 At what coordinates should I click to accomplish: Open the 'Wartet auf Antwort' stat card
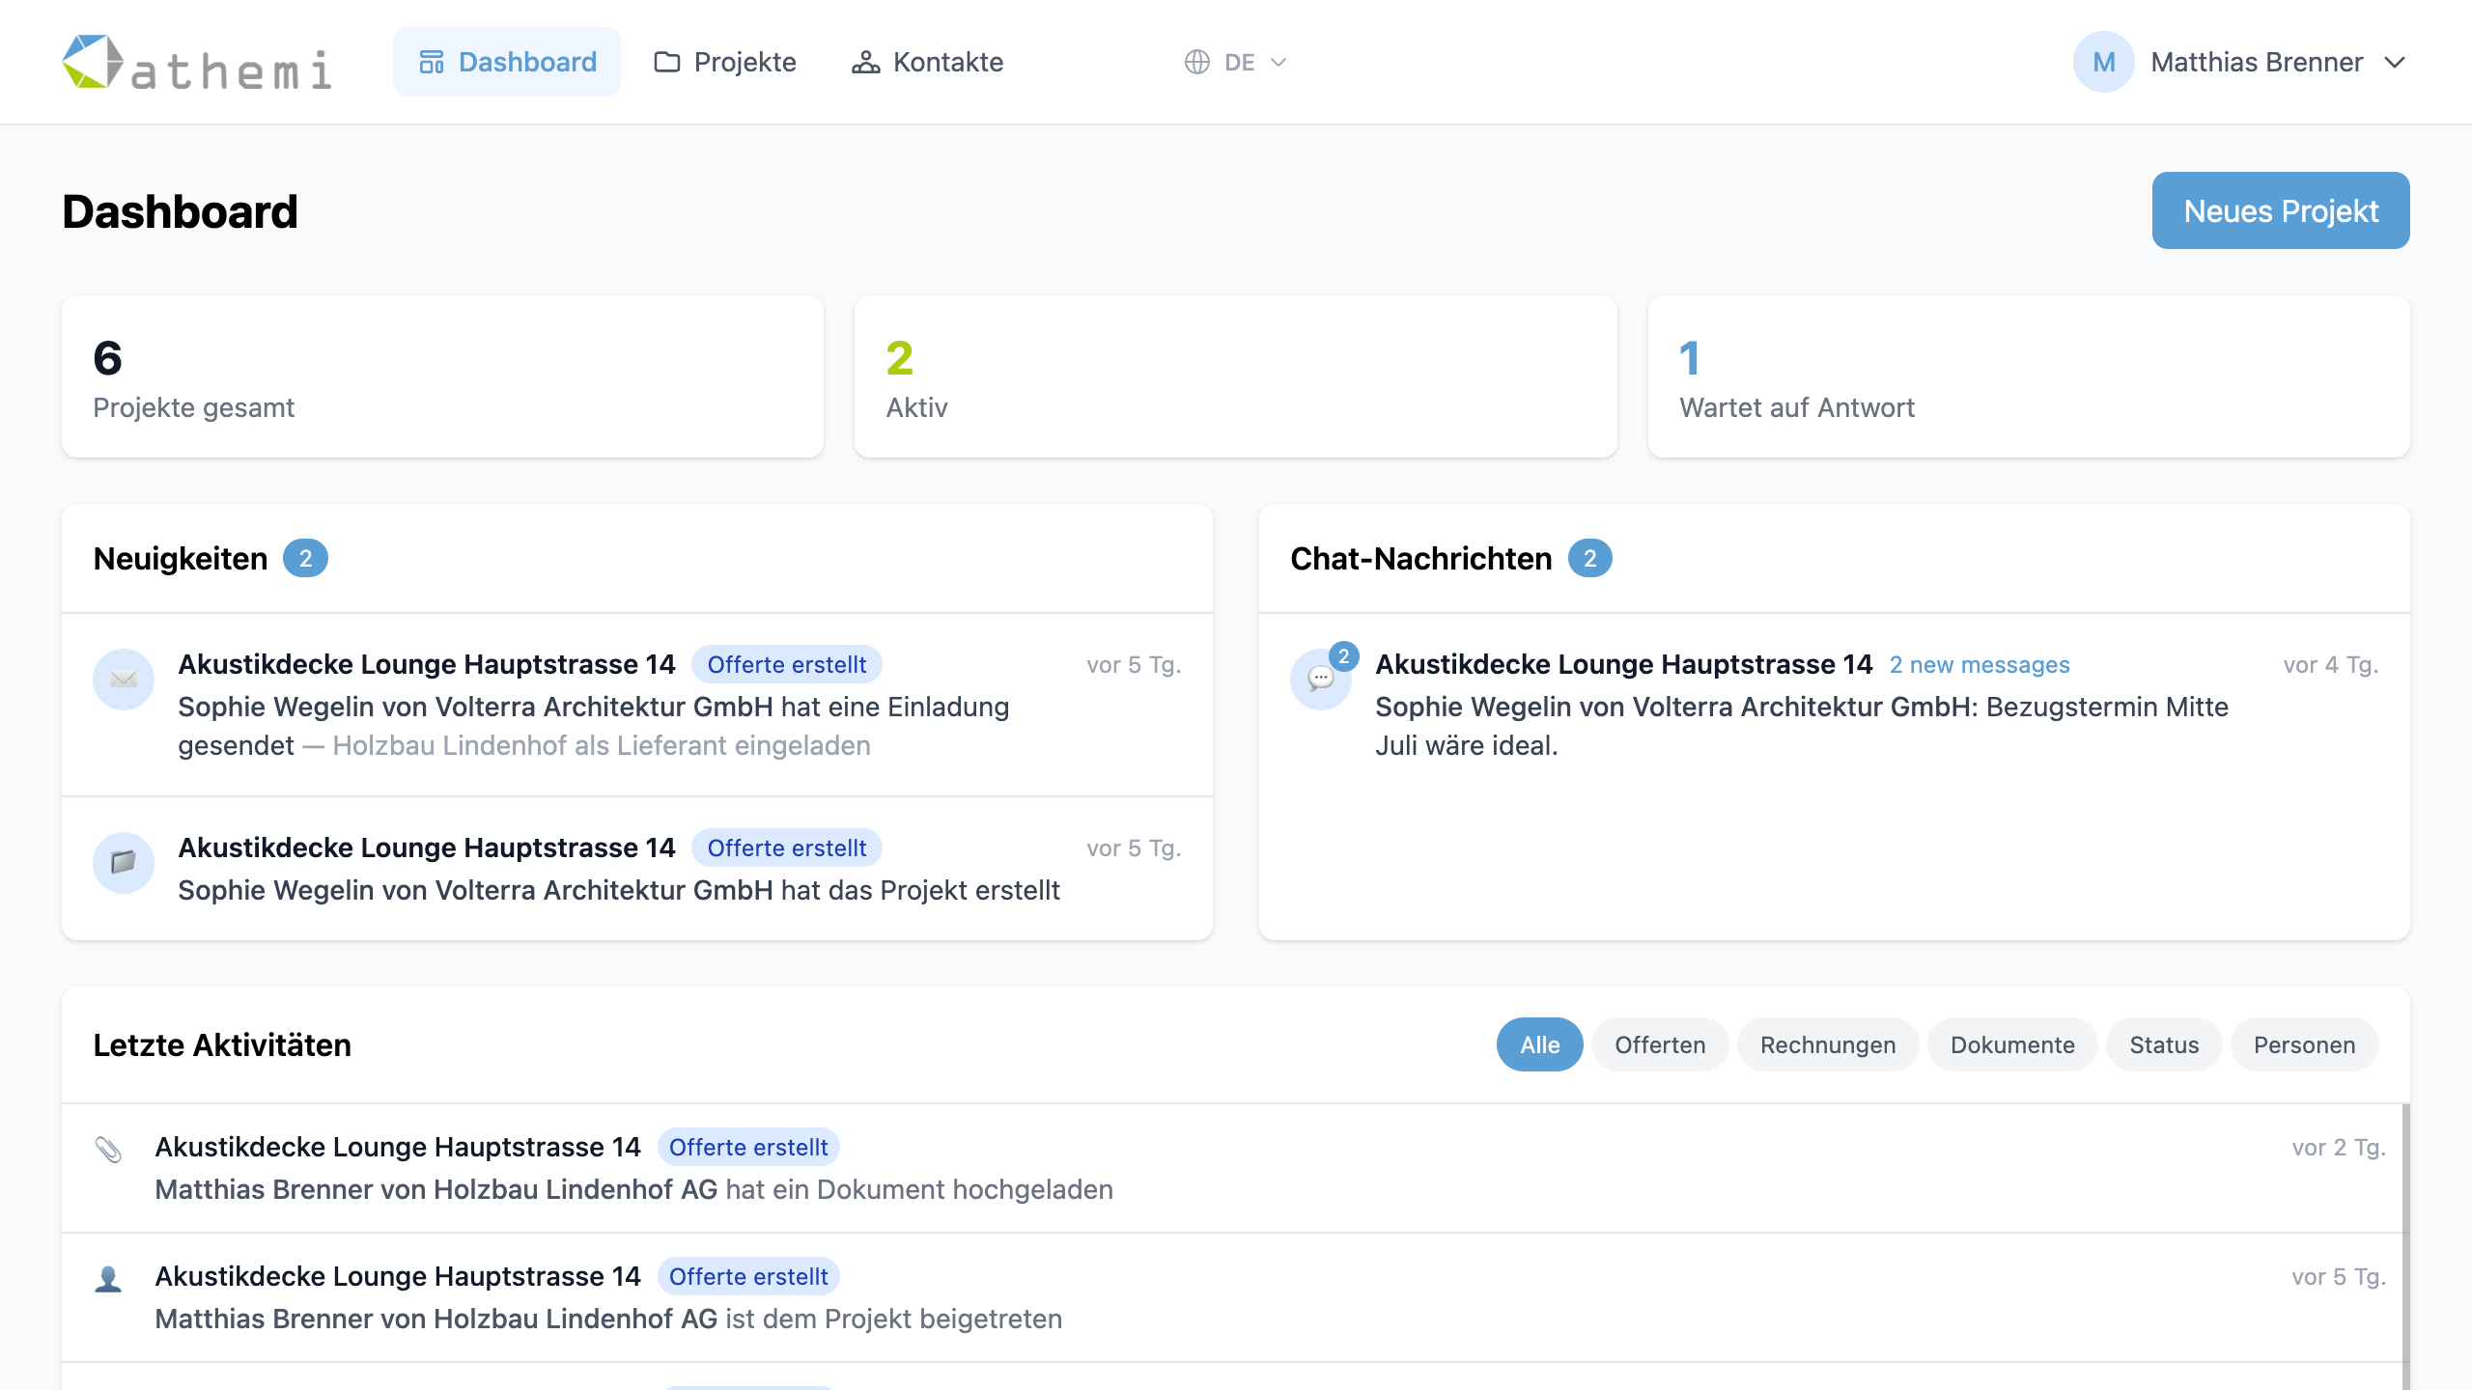pos(2029,376)
